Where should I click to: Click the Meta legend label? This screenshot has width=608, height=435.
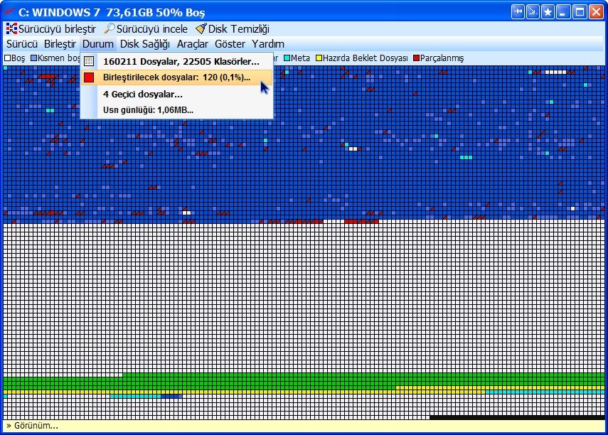pos(301,58)
